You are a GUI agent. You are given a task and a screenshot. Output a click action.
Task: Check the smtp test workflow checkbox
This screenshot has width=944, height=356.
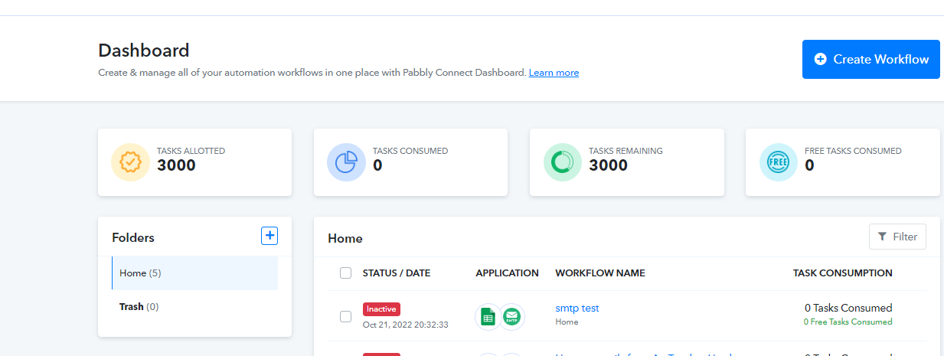(x=345, y=315)
